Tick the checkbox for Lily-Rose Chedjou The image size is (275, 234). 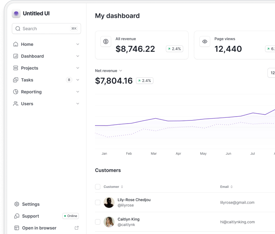(x=98, y=202)
